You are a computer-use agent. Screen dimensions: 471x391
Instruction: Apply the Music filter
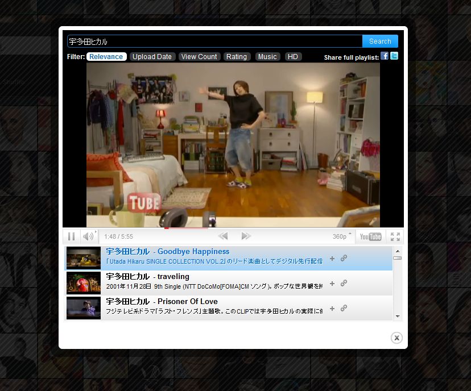pos(267,57)
